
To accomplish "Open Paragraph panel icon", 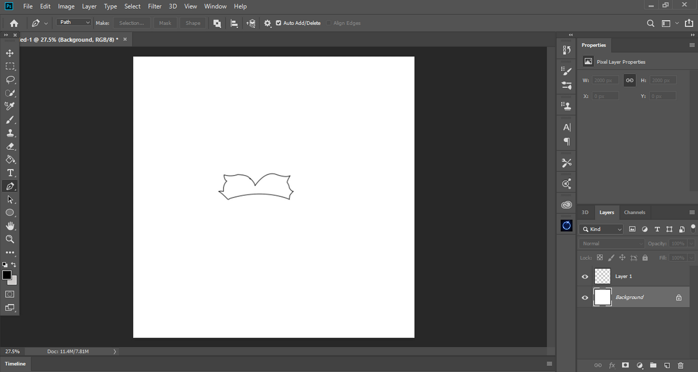I will pos(567,142).
